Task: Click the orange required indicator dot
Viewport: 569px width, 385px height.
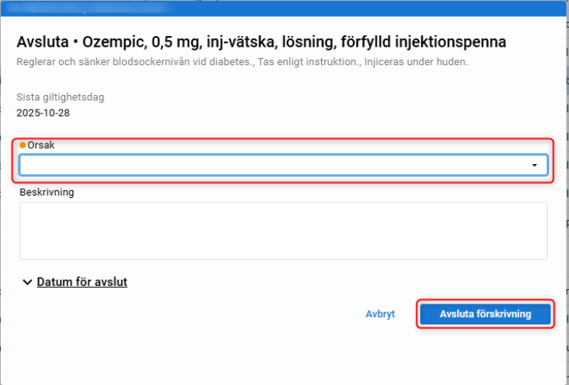Action: (22, 145)
